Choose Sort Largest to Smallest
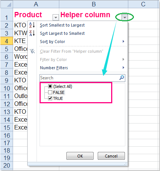The width and height of the screenshot is (160, 171). 62,33
